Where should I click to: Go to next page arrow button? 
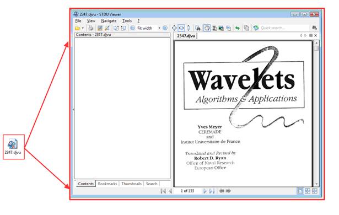pos(205,191)
